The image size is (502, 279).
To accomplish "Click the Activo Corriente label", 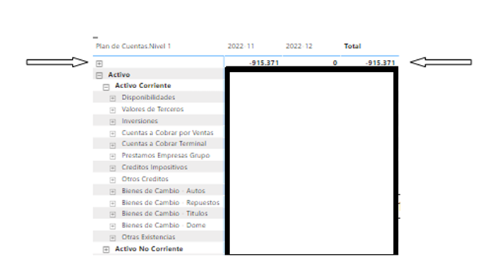I will pos(143,86).
